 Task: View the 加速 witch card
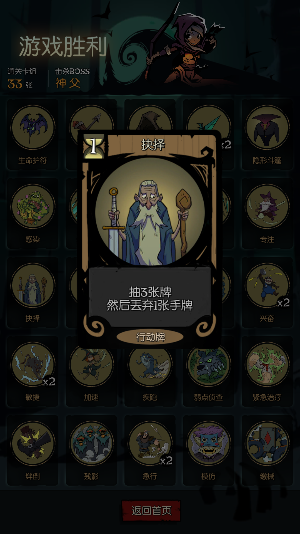[x=91, y=371]
